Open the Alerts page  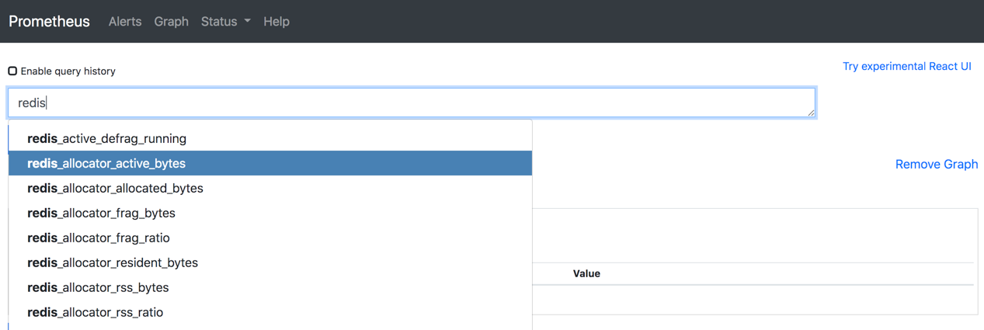pyautogui.click(x=125, y=21)
